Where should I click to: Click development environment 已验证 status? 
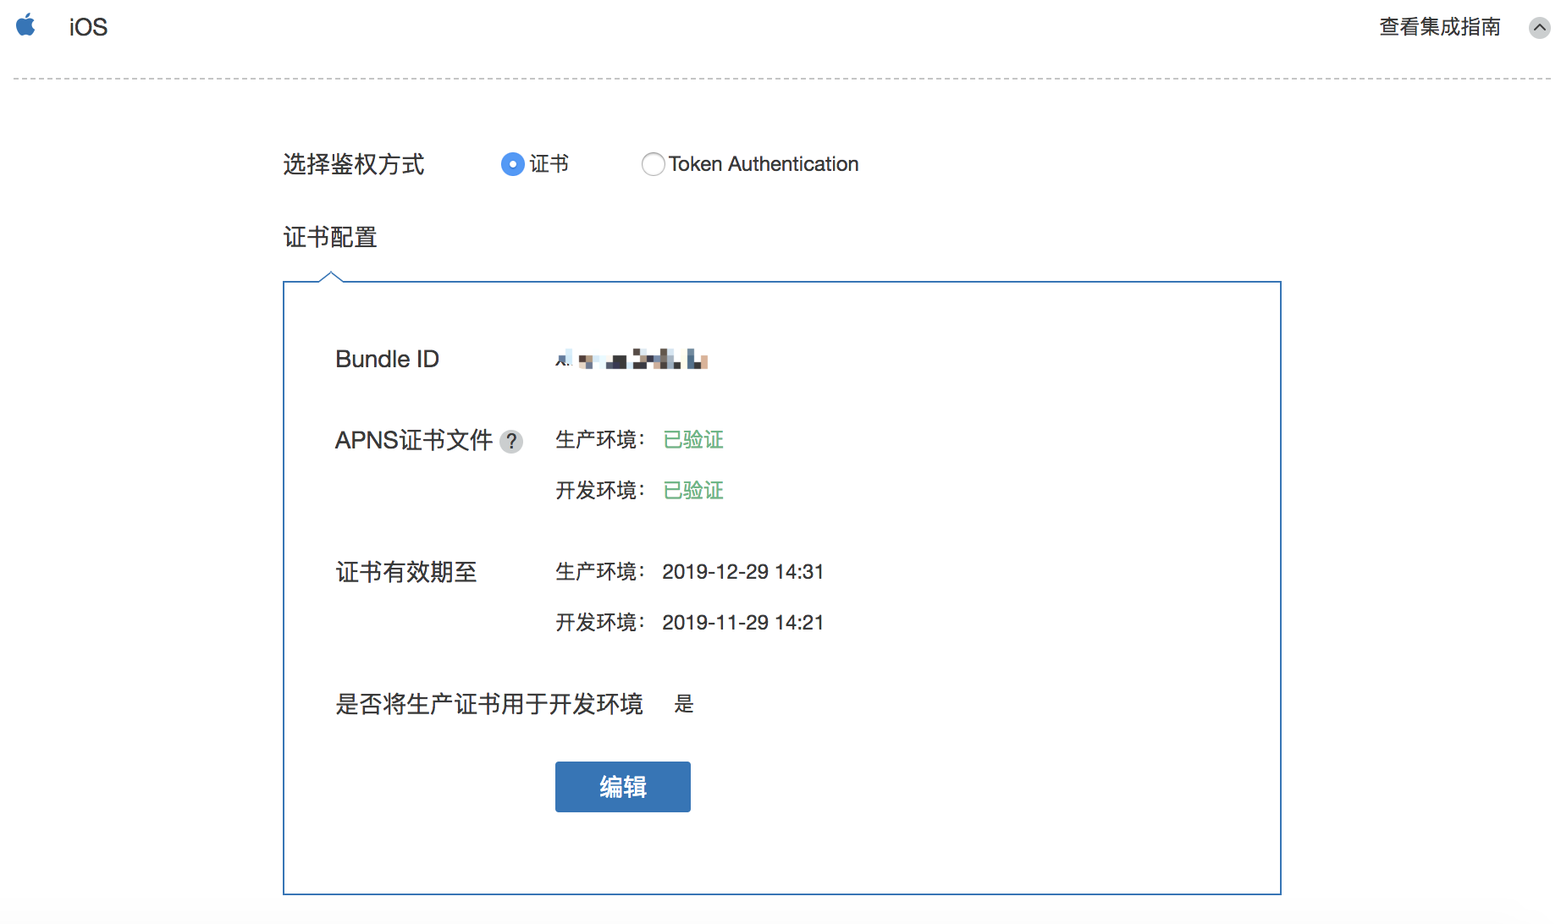(693, 491)
